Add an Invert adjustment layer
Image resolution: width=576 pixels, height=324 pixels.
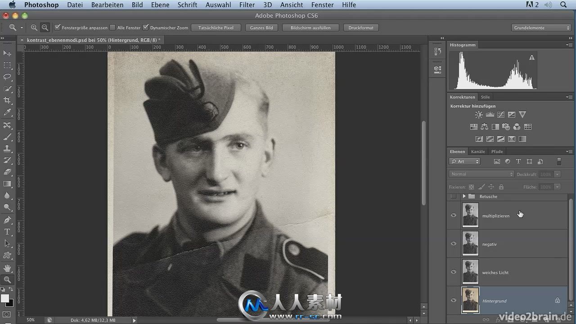479,139
